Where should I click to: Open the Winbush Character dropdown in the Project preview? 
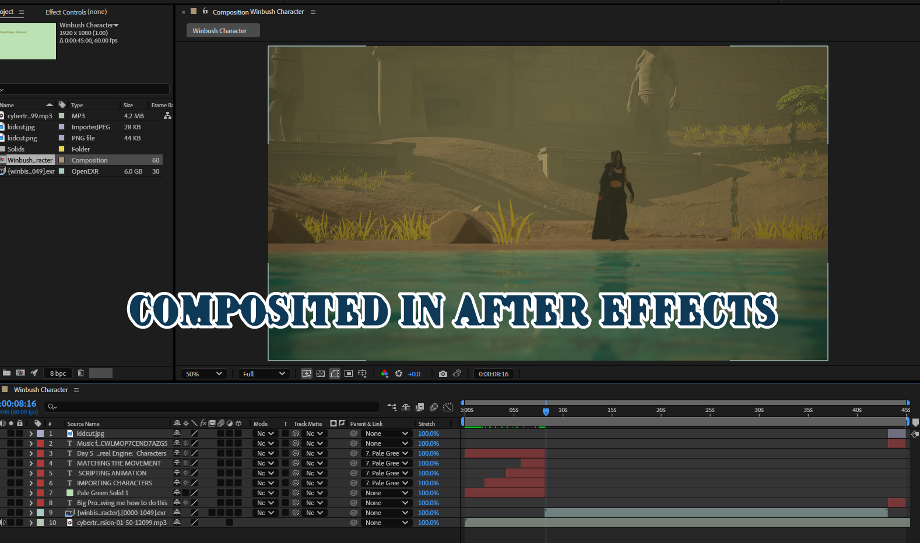[x=89, y=25]
